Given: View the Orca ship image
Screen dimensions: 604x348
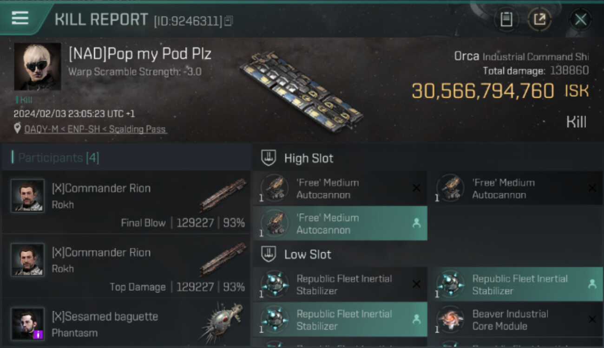Looking at the screenshot, I should [x=302, y=91].
